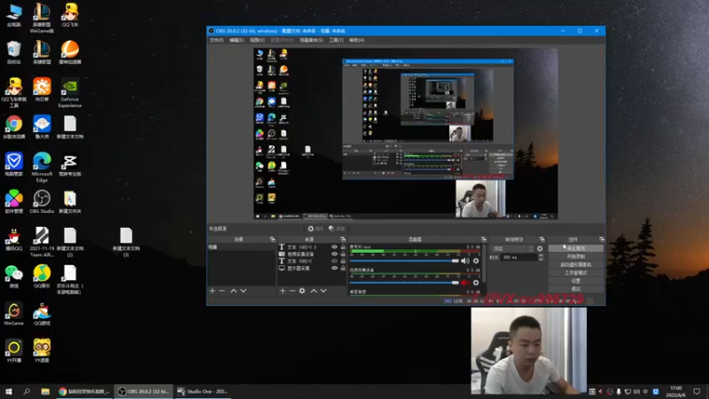
Task: Toggle lock on the first text source
Action: click(343, 247)
